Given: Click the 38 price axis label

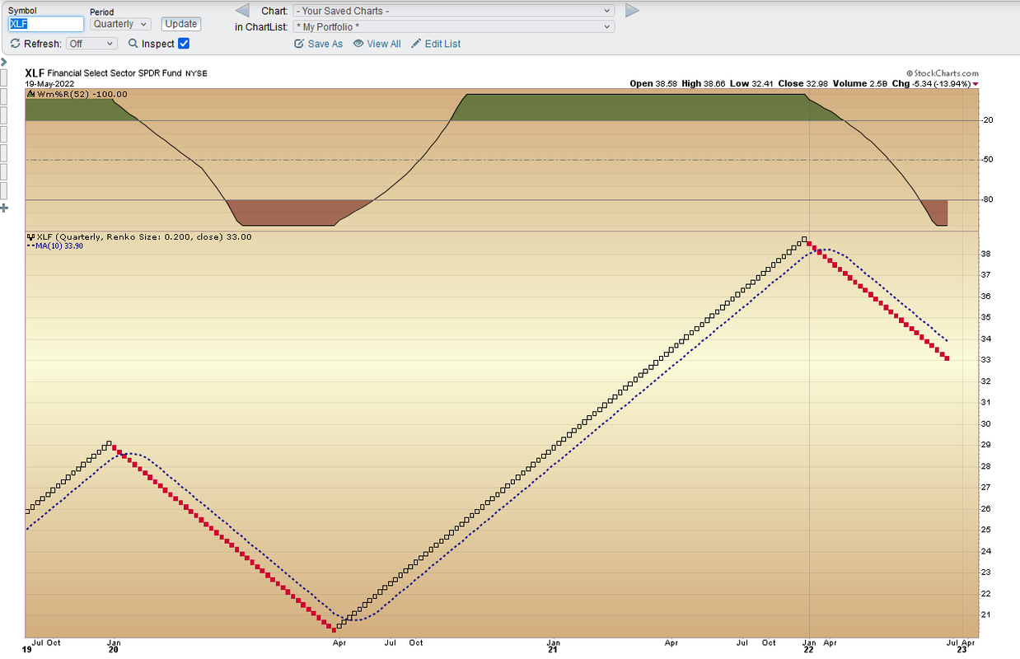Looking at the screenshot, I should [x=986, y=254].
